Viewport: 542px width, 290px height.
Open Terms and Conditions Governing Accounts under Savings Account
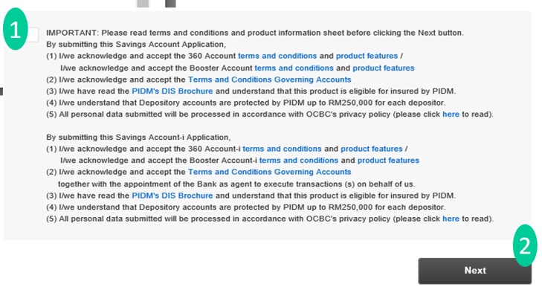269,80
